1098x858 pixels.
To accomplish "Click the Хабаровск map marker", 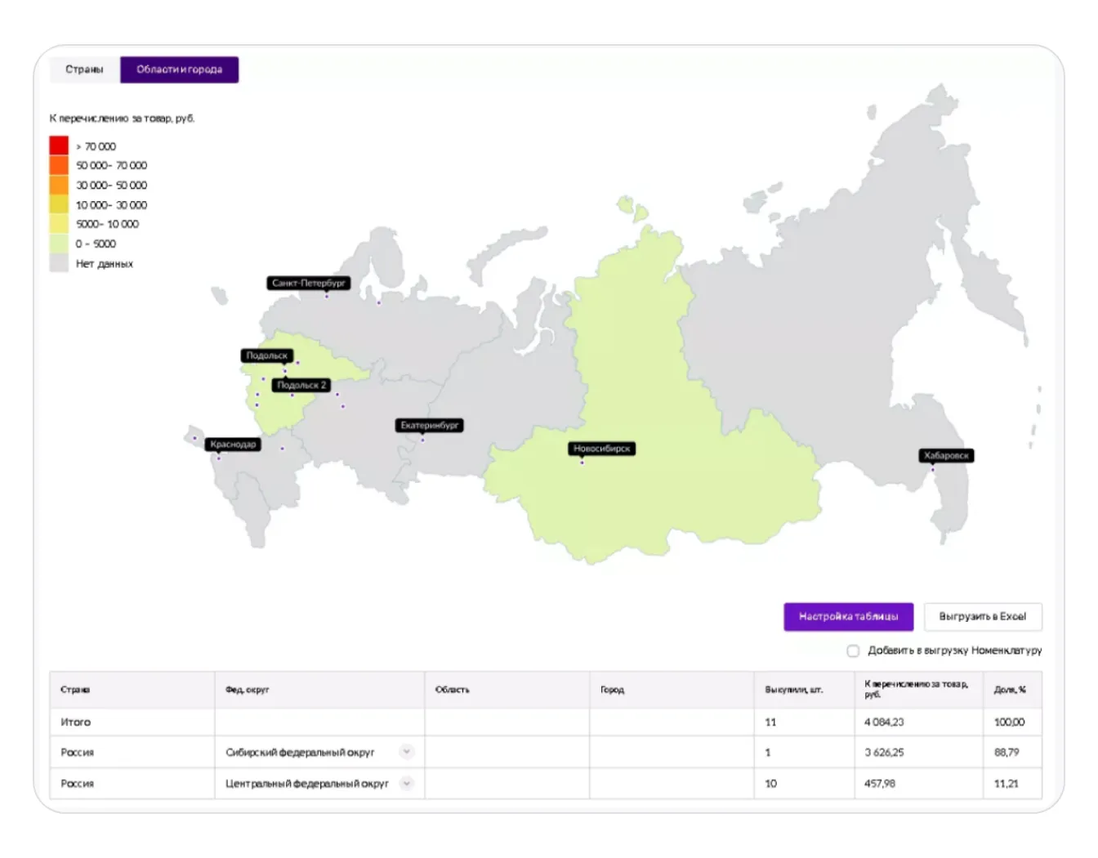I will [946, 456].
